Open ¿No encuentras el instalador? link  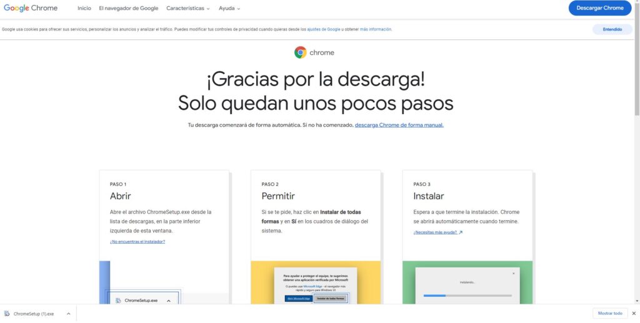(x=137, y=241)
